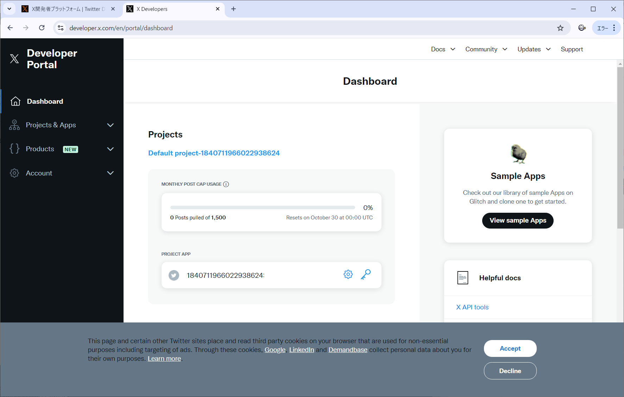Select Dashboard in the sidebar
This screenshot has width=624, height=397.
(x=45, y=102)
